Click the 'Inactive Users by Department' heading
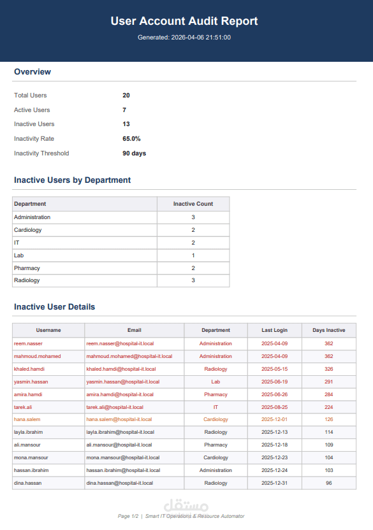Viewport: 373px width, 530px height. [72, 180]
